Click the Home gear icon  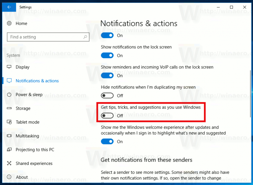coord(9,23)
